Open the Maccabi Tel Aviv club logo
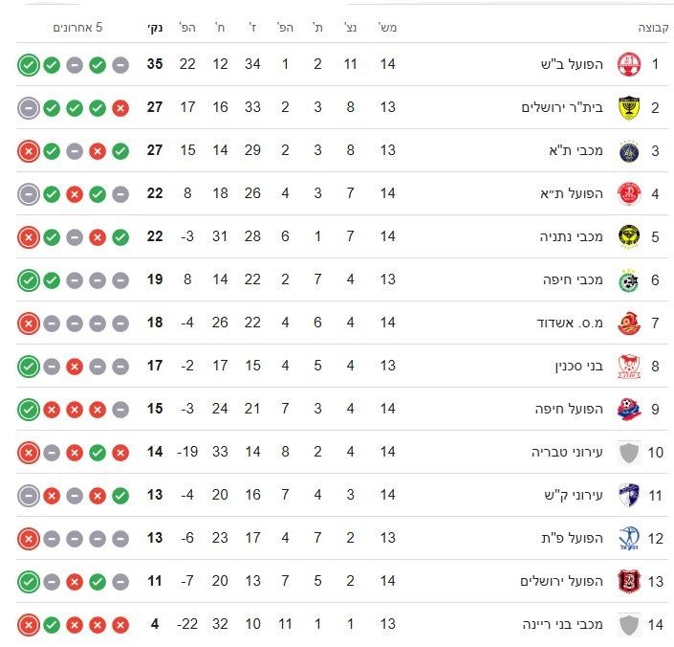The width and height of the screenshot is (674, 647). (628, 151)
